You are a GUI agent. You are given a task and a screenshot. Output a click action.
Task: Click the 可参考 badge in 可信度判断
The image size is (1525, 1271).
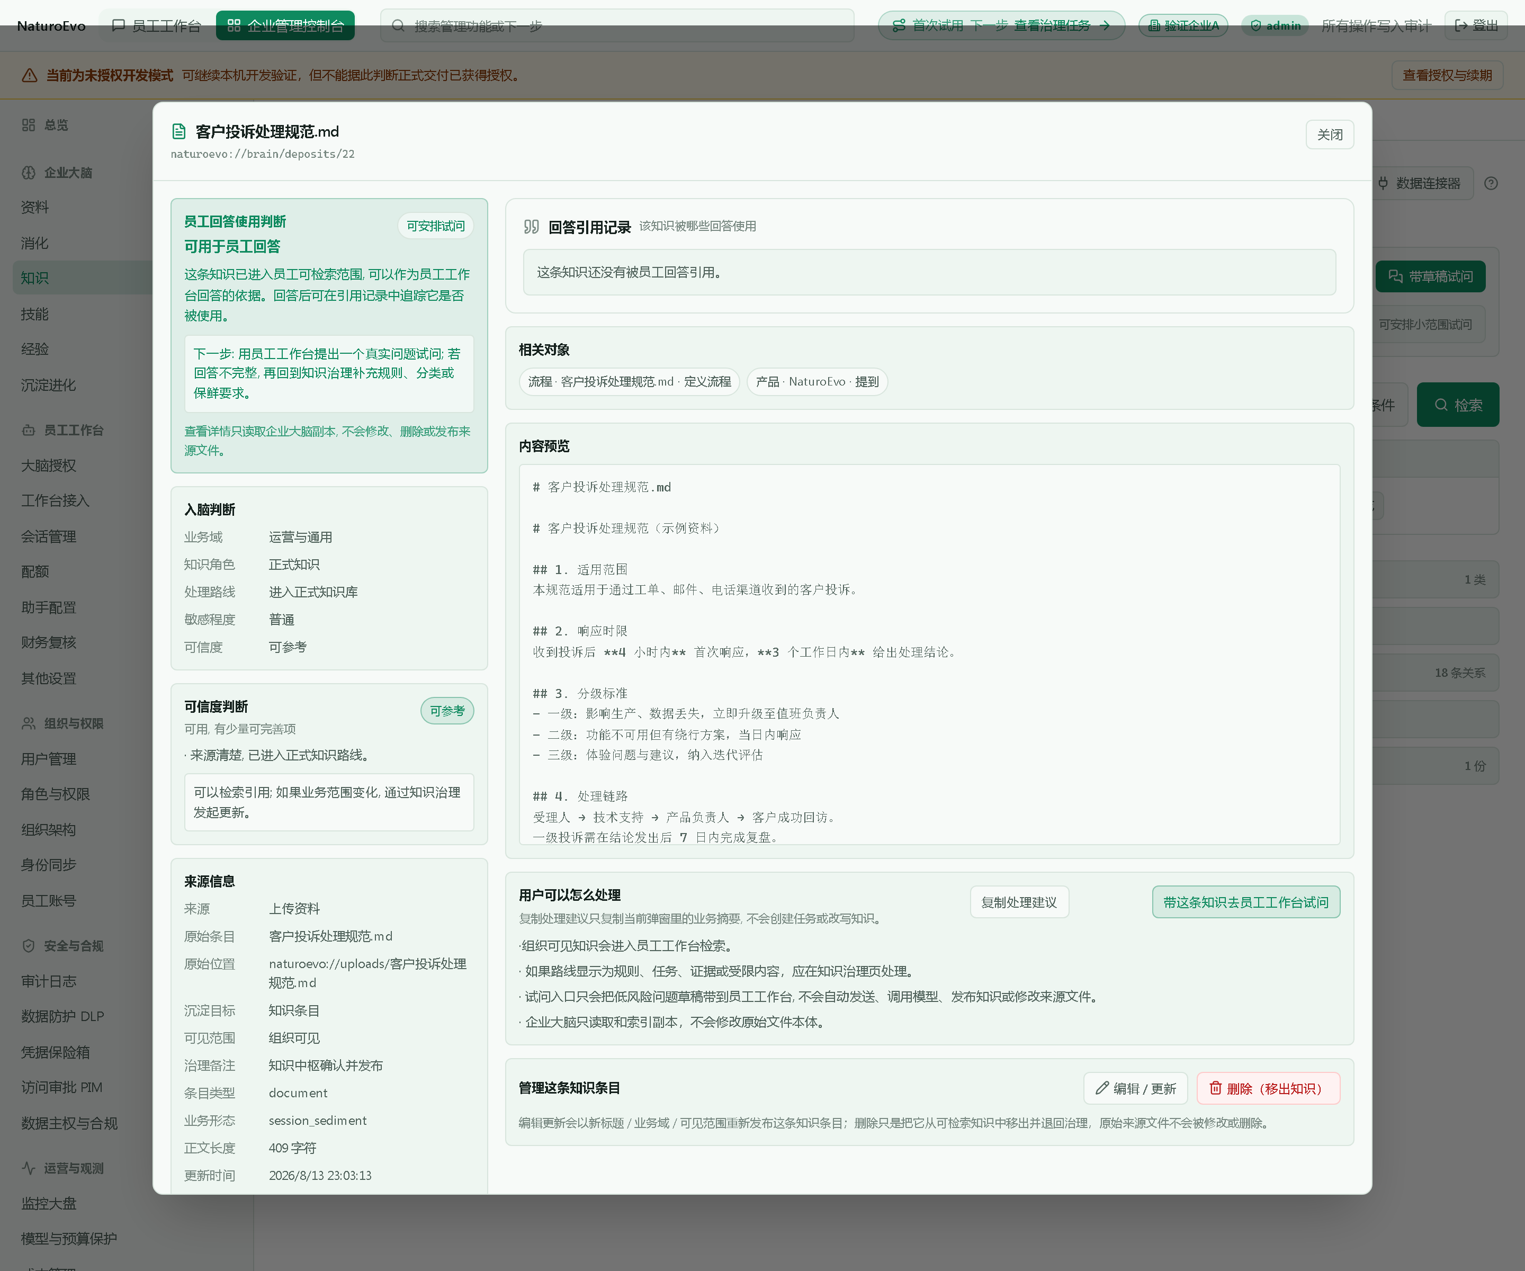[446, 710]
